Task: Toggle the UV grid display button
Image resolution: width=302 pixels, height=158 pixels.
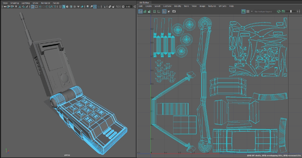Action: click(164, 11)
